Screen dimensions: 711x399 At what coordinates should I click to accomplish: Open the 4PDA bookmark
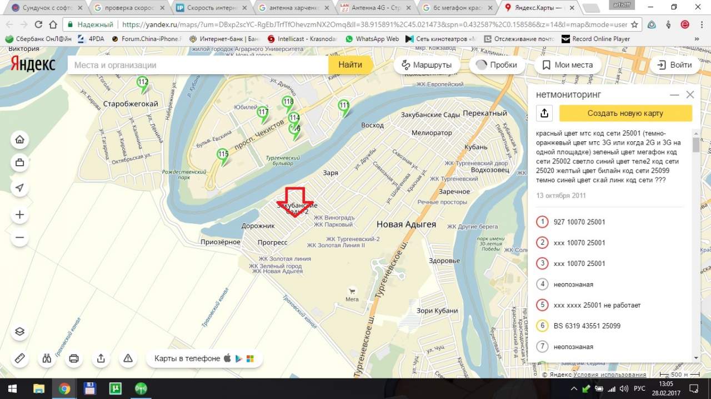click(x=90, y=39)
